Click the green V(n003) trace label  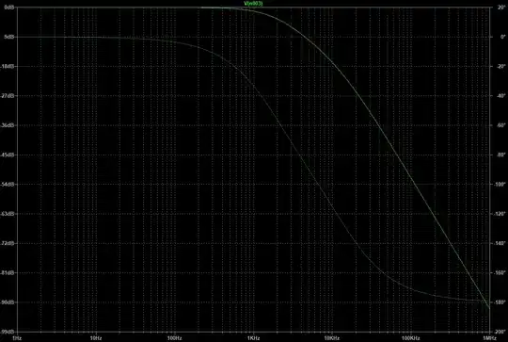(x=253, y=3)
